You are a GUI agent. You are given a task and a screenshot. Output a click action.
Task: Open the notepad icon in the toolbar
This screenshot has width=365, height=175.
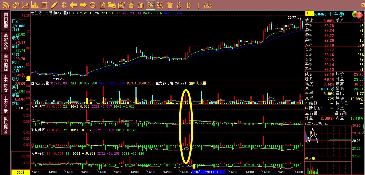[x=44, y=5]
